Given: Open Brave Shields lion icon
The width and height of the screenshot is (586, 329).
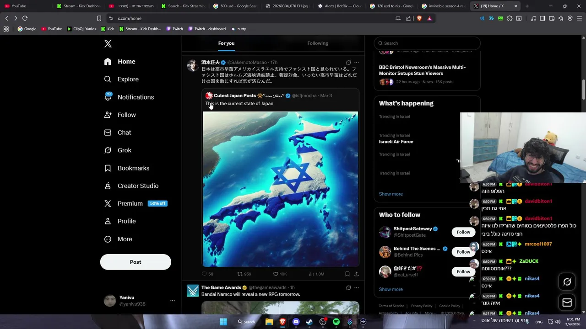Looking at the screenshot, I should coord(418,18).
